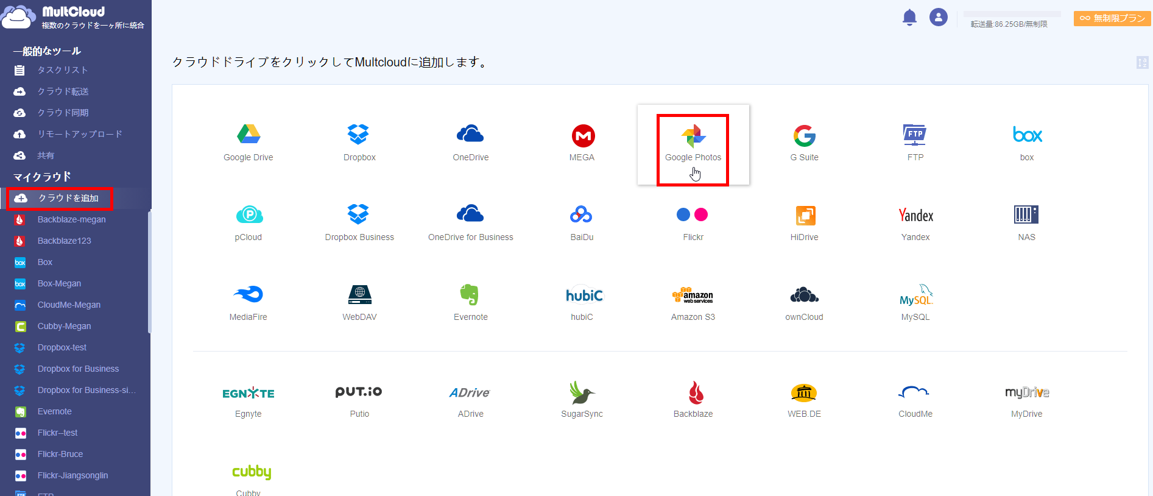
Task: Add an ownCloud server
Action: click(x=805, y=303)
